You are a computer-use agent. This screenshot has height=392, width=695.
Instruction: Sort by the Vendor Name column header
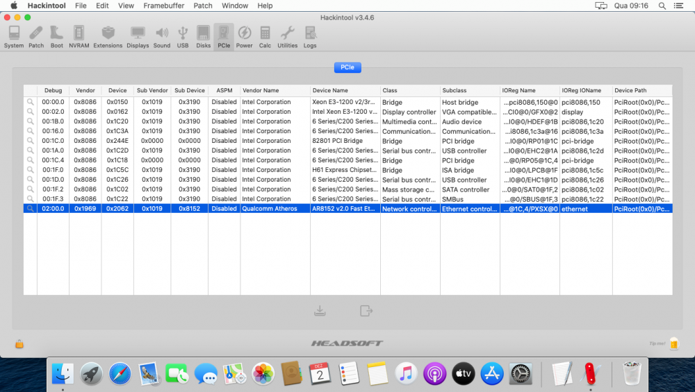click(275, 90)
